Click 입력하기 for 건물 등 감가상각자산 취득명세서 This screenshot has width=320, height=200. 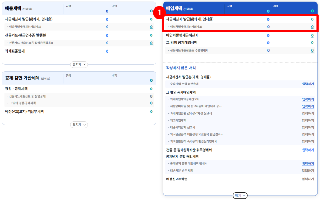[x=308, y=150]
